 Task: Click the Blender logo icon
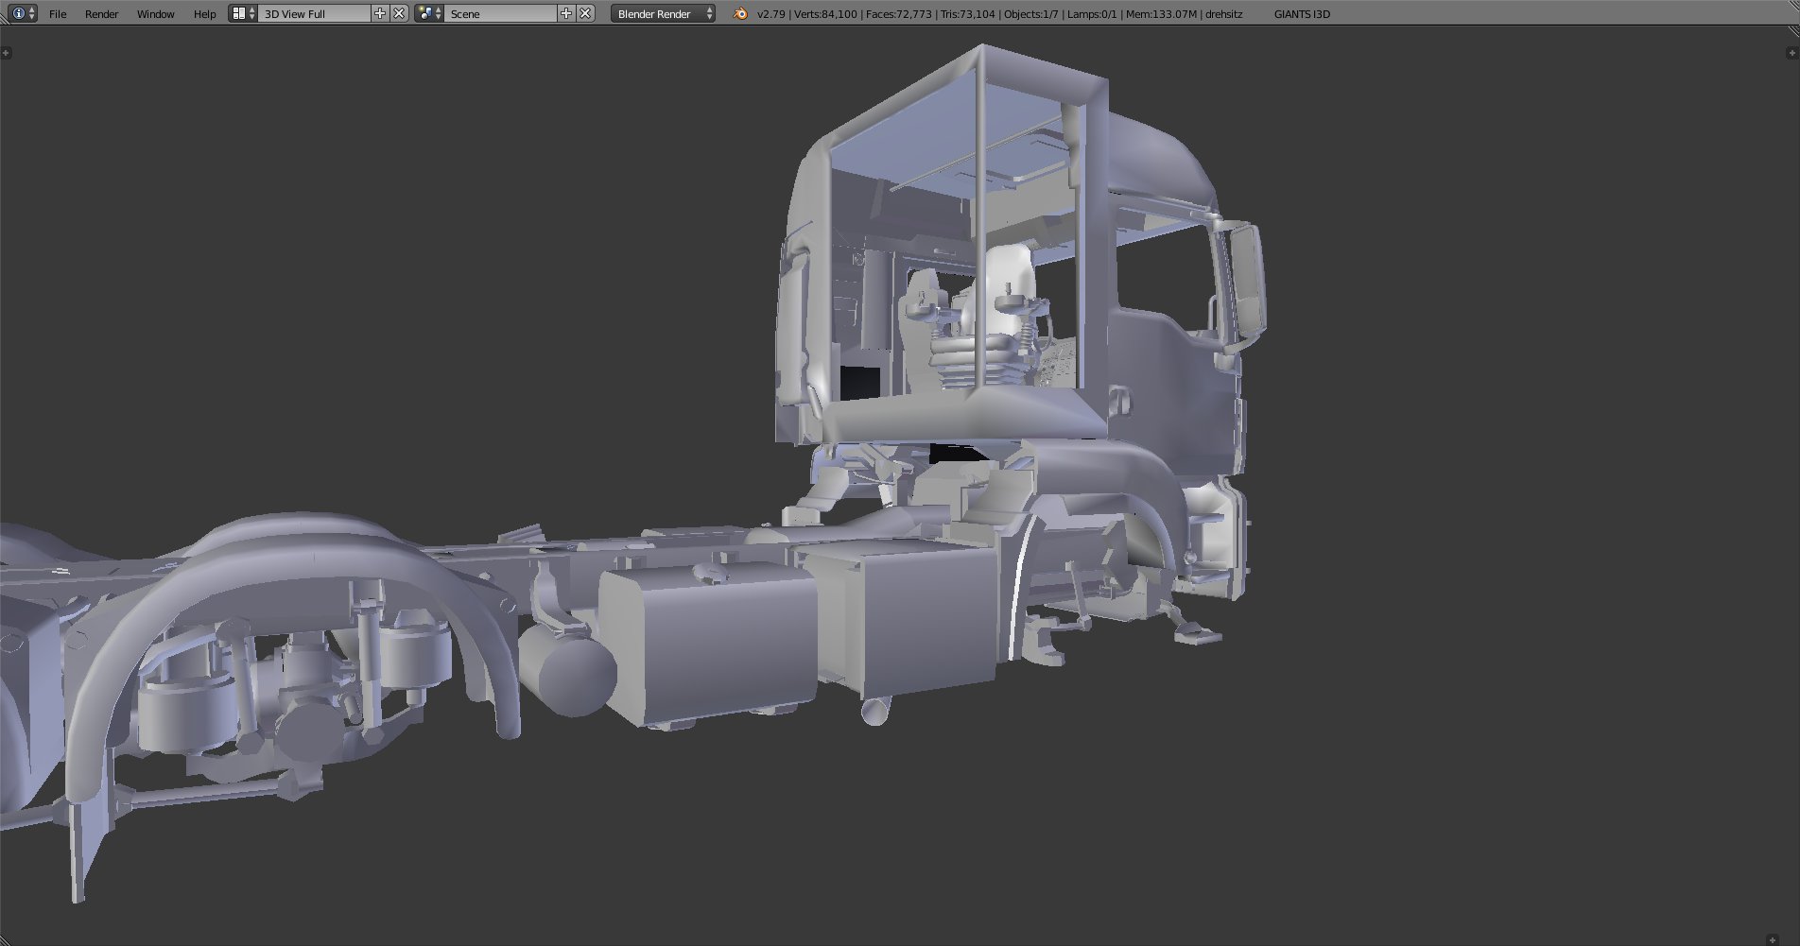point(740,13)
